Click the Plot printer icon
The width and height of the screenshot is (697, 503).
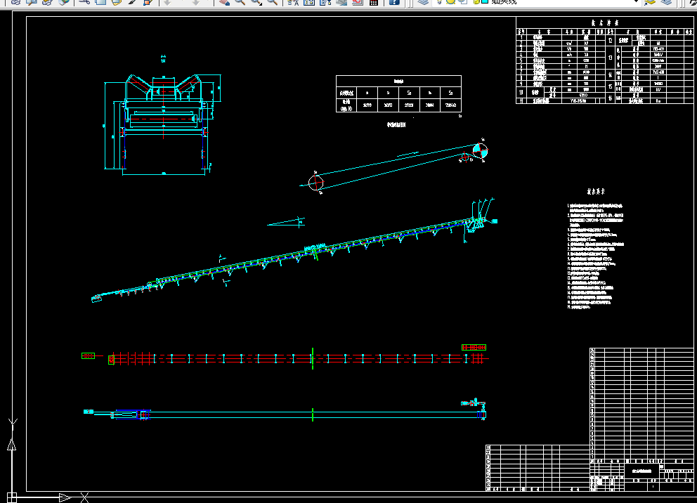[15, 1]
